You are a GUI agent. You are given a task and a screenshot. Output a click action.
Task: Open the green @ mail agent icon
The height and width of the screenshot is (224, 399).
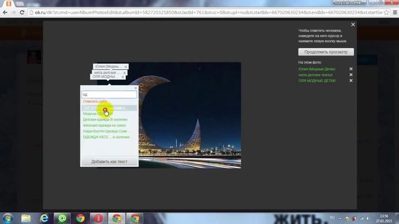[x=62, y=218]
